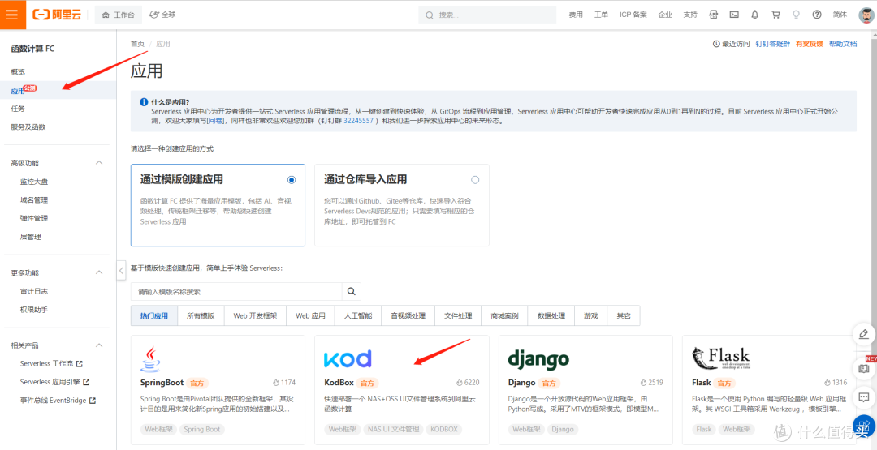The height and width of the screenshot is (450, 877).
Task: Collapse the 相关产品 section
Action: coord(99,345)
